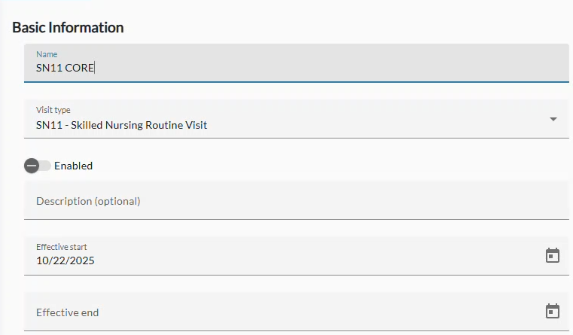573x335 pixels.
Task: Click the minus knob of the Enabled switch
Action: coord(32,166)
